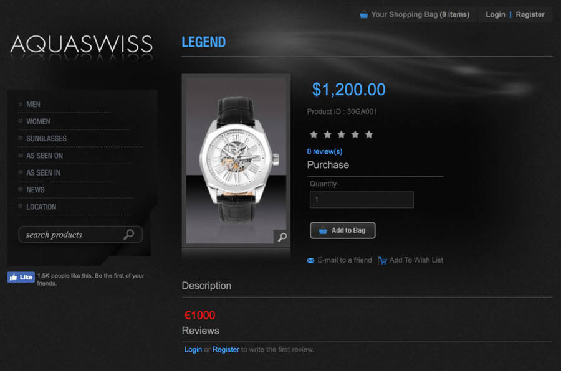Viewport: 561px width, 371px height.
Task: Click the Facebook Like thumbs-up button
Action: (x=21, y=277)
